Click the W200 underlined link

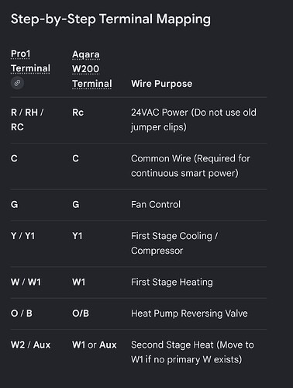[85, 69]
